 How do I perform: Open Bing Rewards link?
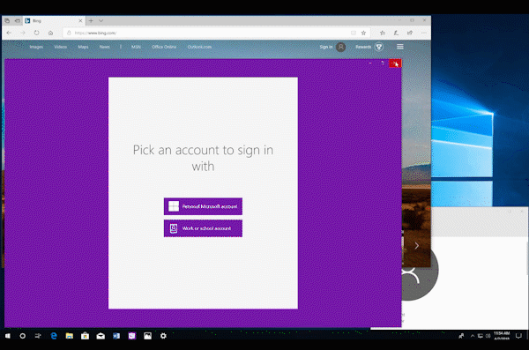(x=363, y=47)
